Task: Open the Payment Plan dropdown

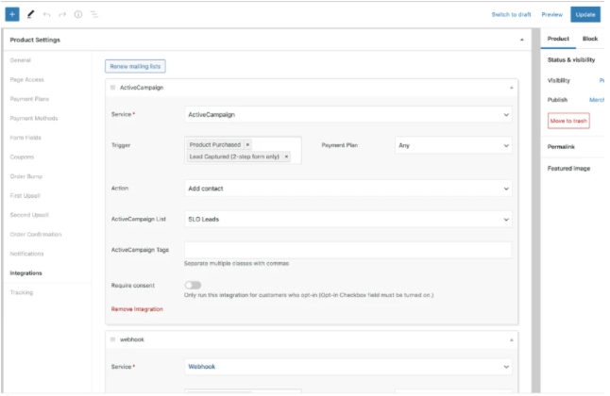Action: point(453,145)
